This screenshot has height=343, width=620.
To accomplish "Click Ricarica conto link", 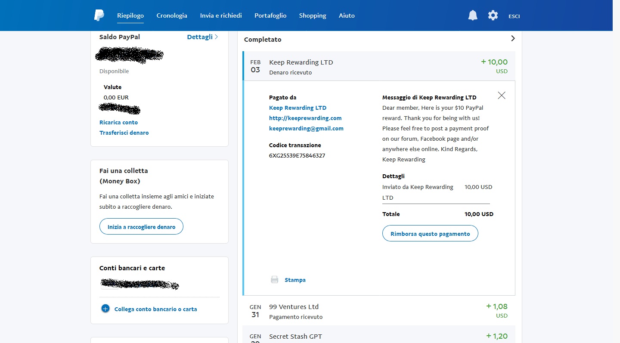I will 118,122.
